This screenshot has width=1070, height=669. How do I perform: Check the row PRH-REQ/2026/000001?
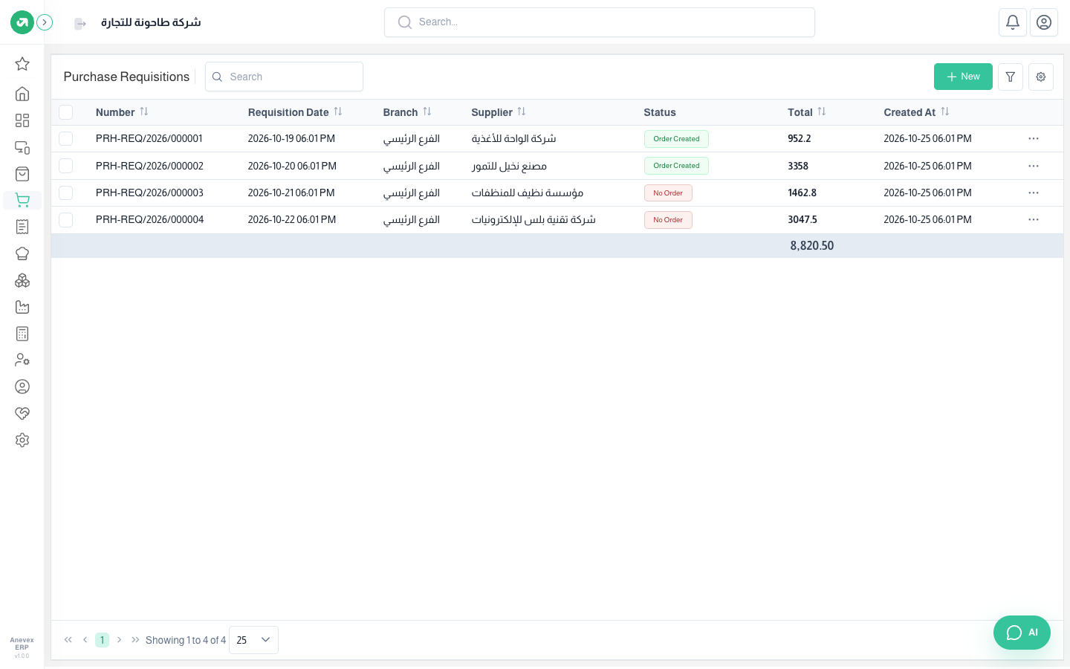tap(66, 139)
